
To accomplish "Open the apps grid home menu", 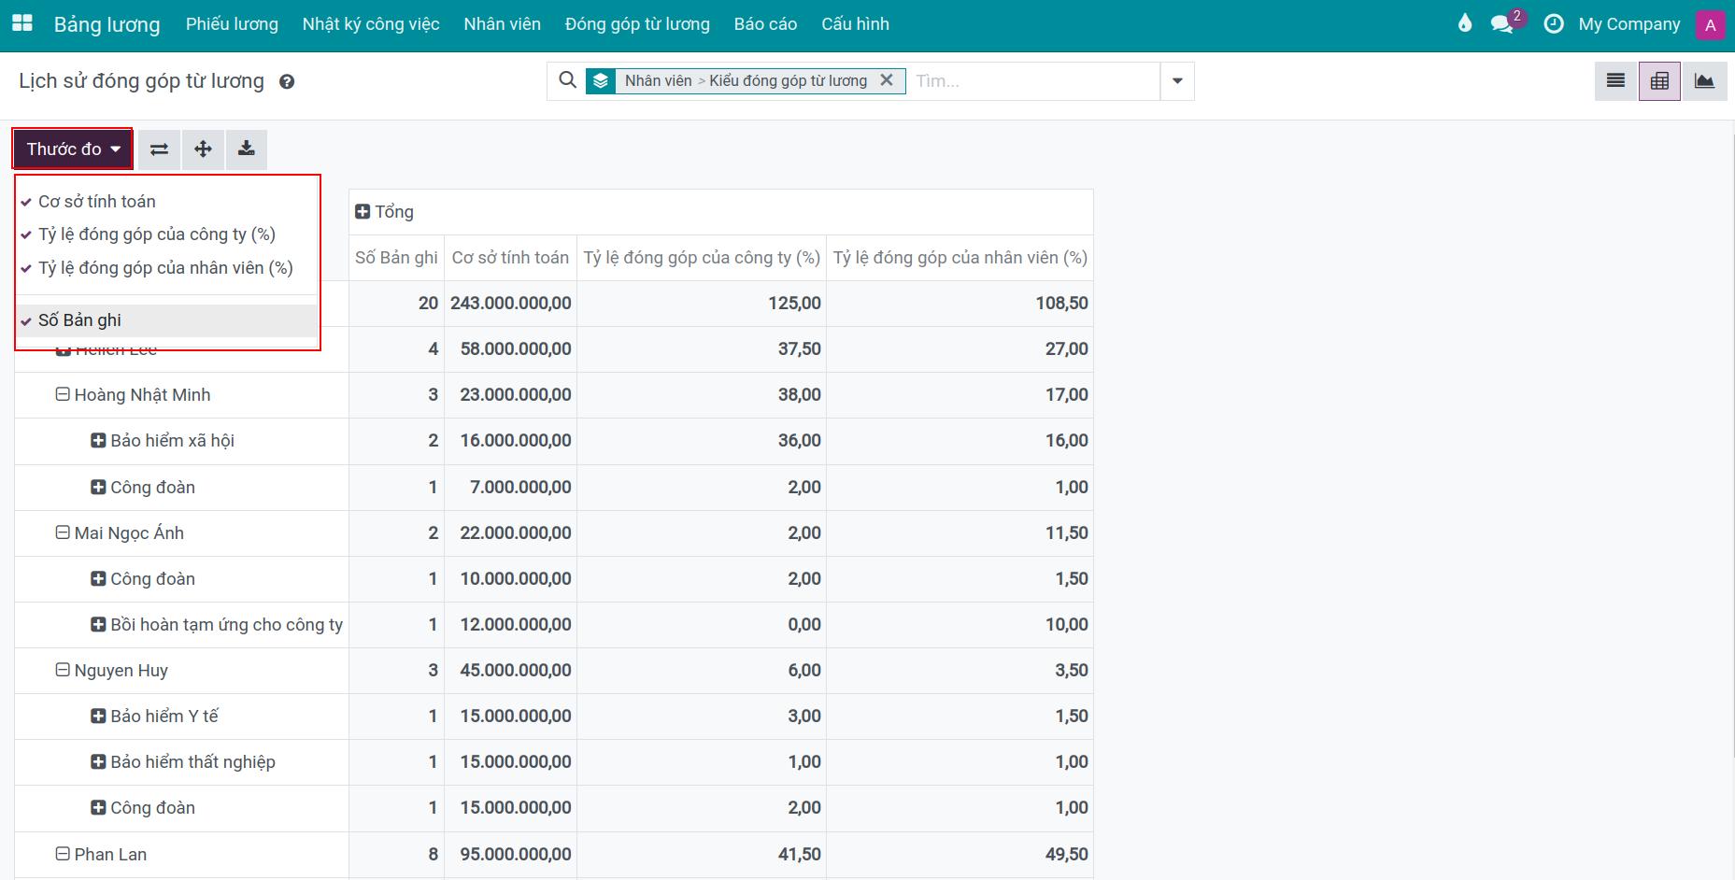I will point(21,23).
